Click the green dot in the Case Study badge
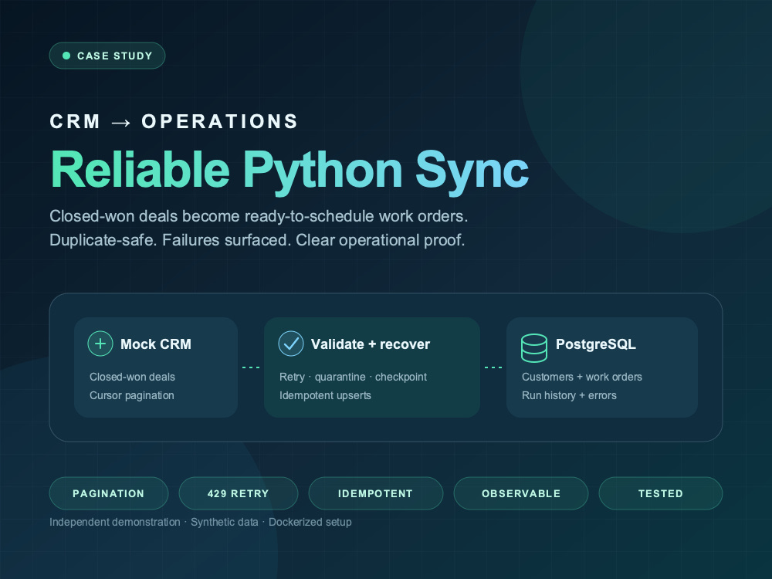The height and width of the screenshot is (579, 772). tap(66, 56)
